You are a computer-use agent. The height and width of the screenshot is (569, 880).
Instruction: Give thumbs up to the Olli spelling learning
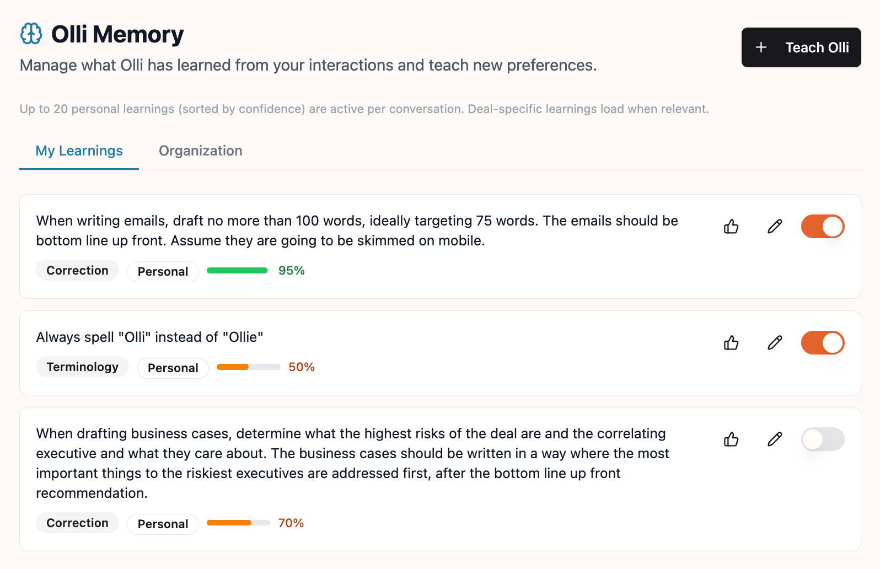tap(731, 342)
